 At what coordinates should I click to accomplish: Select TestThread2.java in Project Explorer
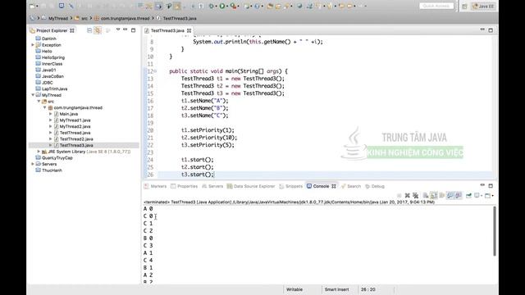click(x=76, y=138)
